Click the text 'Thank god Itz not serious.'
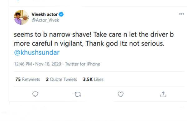This screenshot has height=121, width=187. 125,43
